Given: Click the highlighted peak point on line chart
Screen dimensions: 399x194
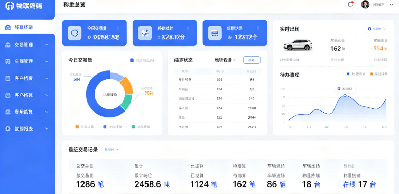Looking at the screenshot, I should point(345,96).
